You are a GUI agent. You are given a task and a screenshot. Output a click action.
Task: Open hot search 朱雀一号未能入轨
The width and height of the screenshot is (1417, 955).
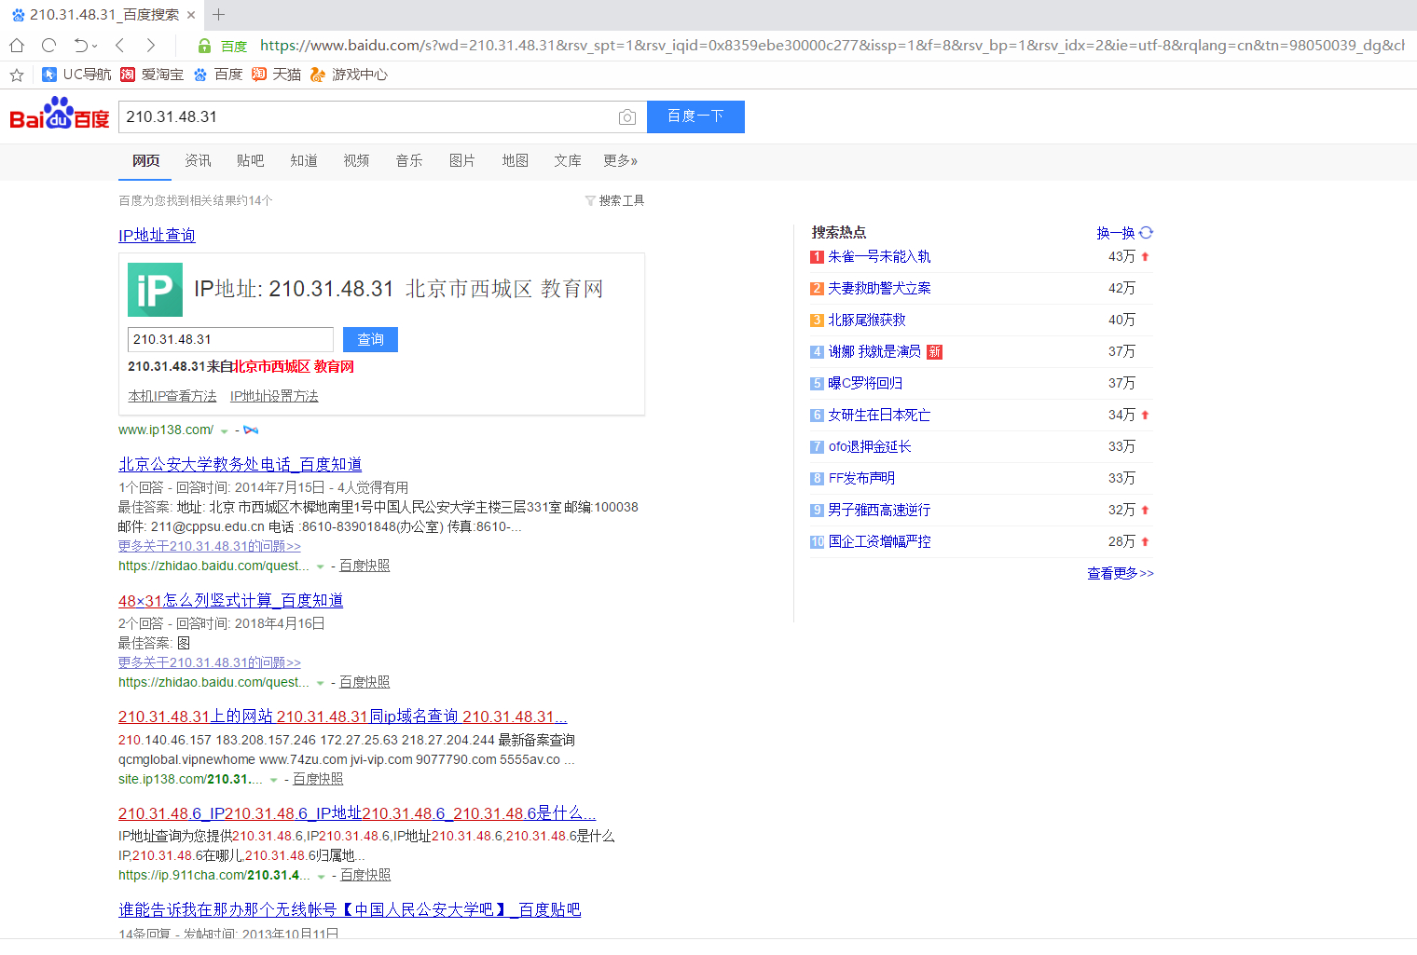point(879,257)
